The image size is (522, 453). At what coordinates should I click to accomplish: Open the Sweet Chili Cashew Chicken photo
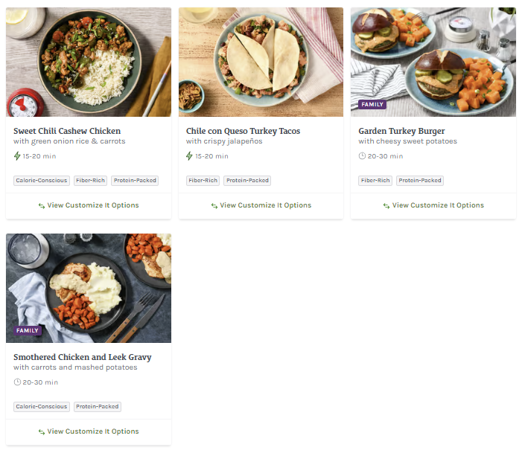(89, 62)
